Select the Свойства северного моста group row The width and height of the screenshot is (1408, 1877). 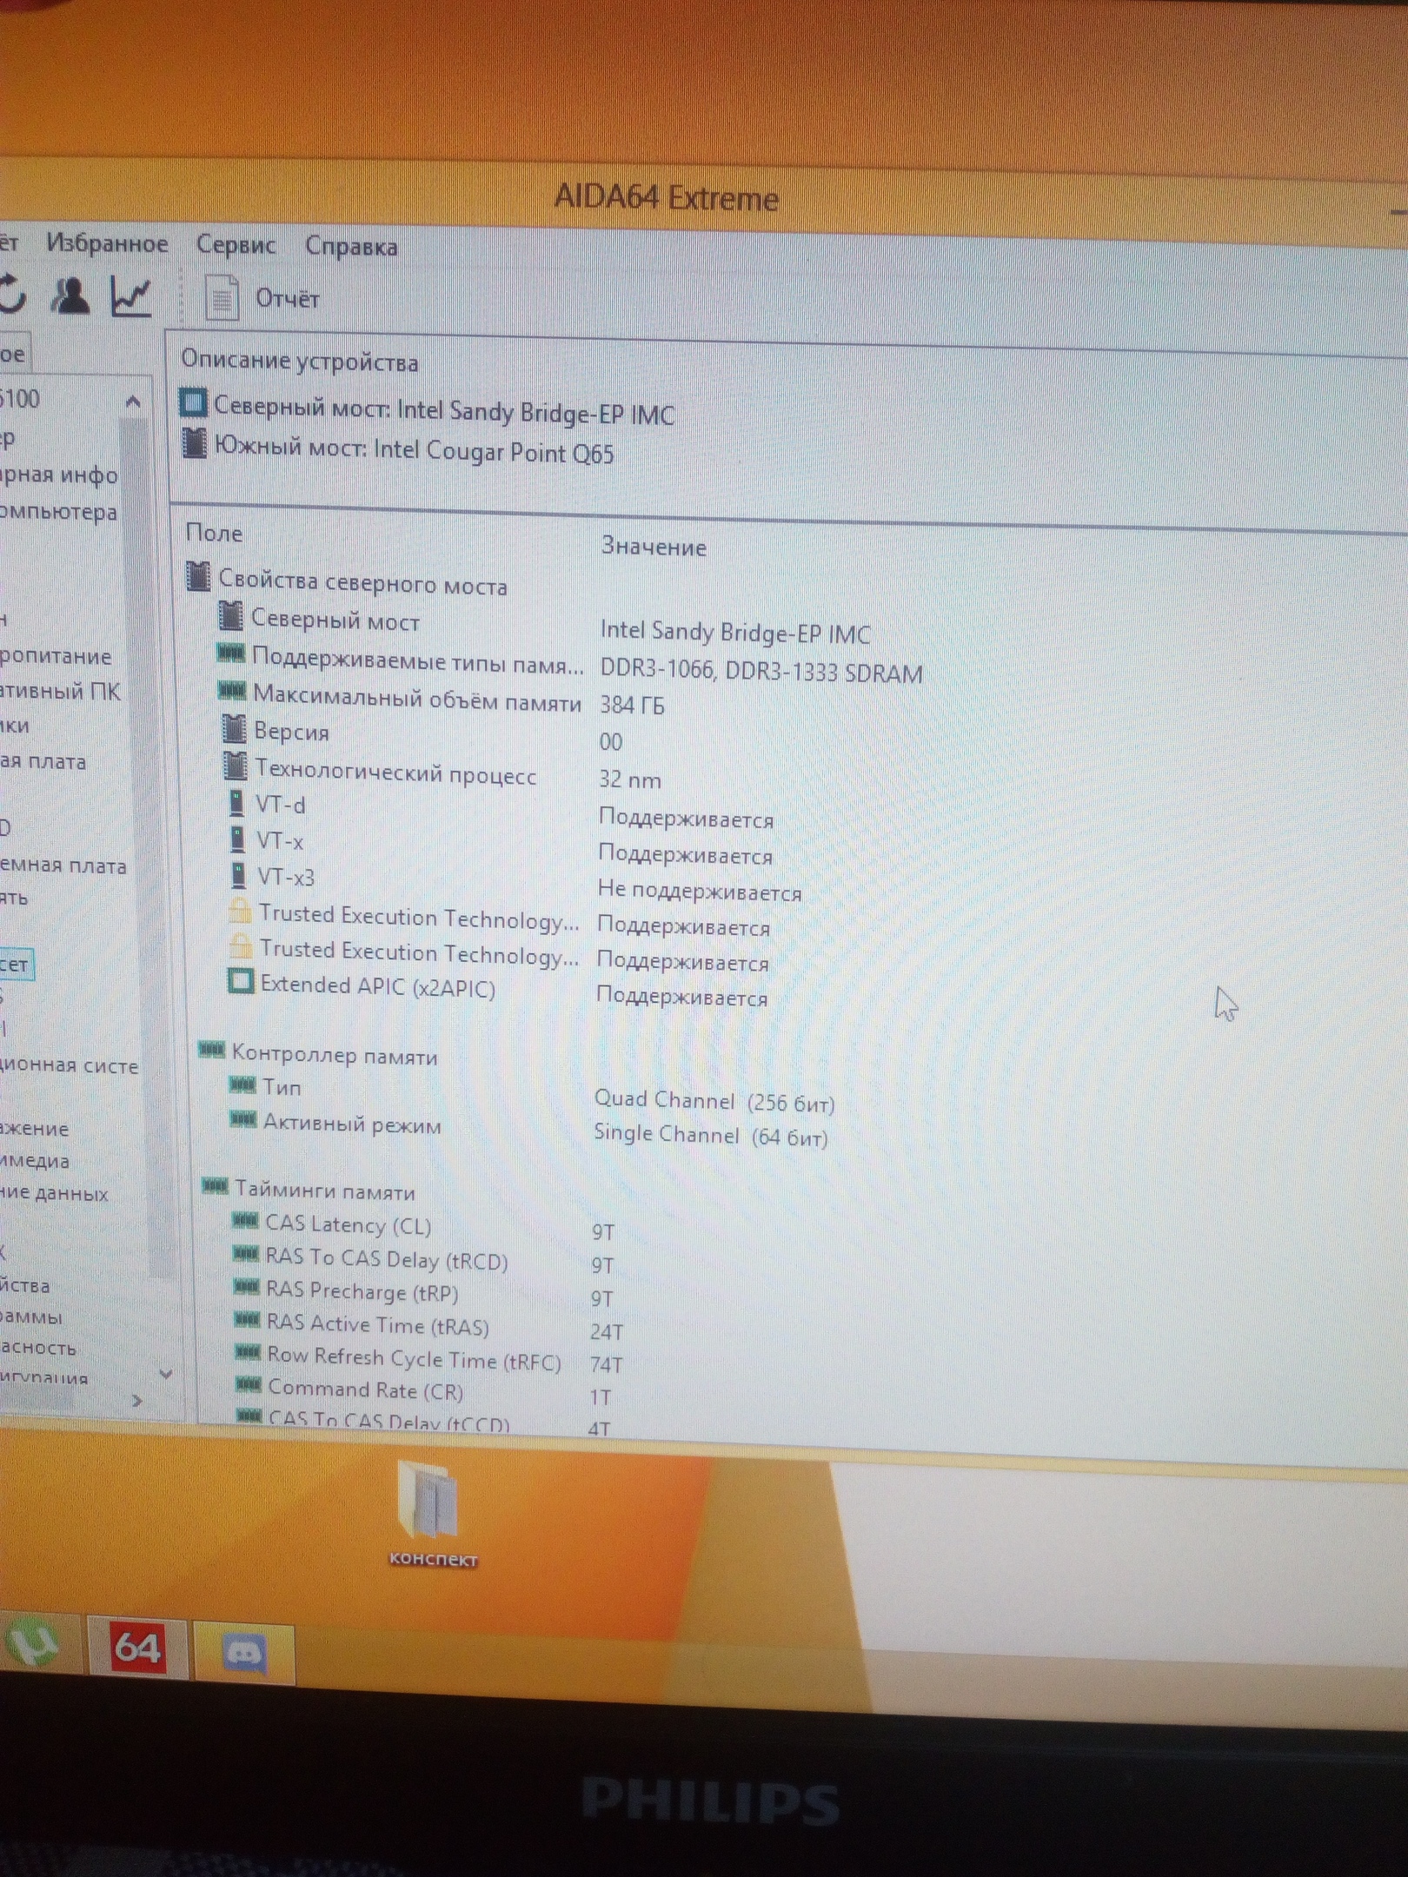point(348,581)
